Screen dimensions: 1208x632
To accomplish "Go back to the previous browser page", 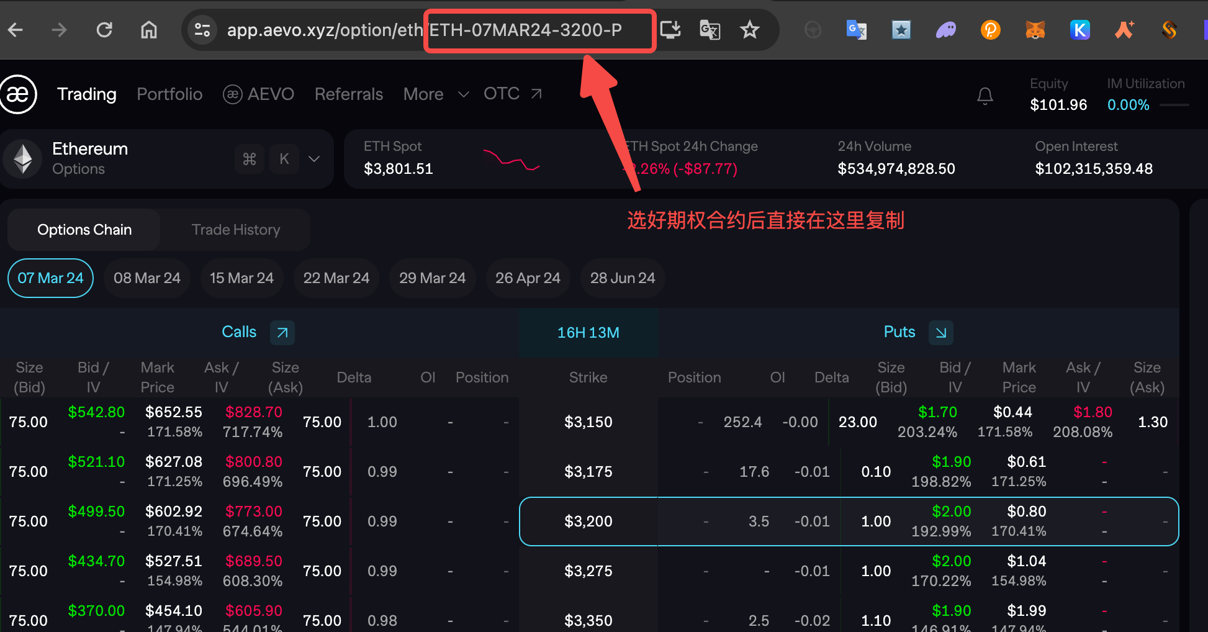I will 16,29.
